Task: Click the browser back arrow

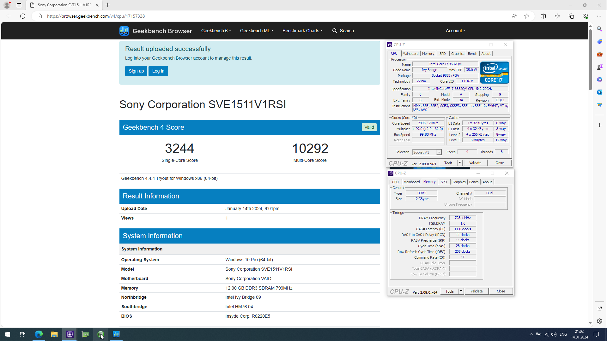Action: [x=9, y=16]
